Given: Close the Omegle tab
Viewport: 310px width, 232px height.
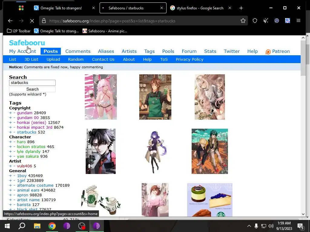Looking at the screenshot, I should coord(94,8).
